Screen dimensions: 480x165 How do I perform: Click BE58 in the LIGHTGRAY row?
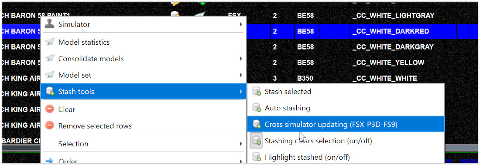[x=305, y=16]
